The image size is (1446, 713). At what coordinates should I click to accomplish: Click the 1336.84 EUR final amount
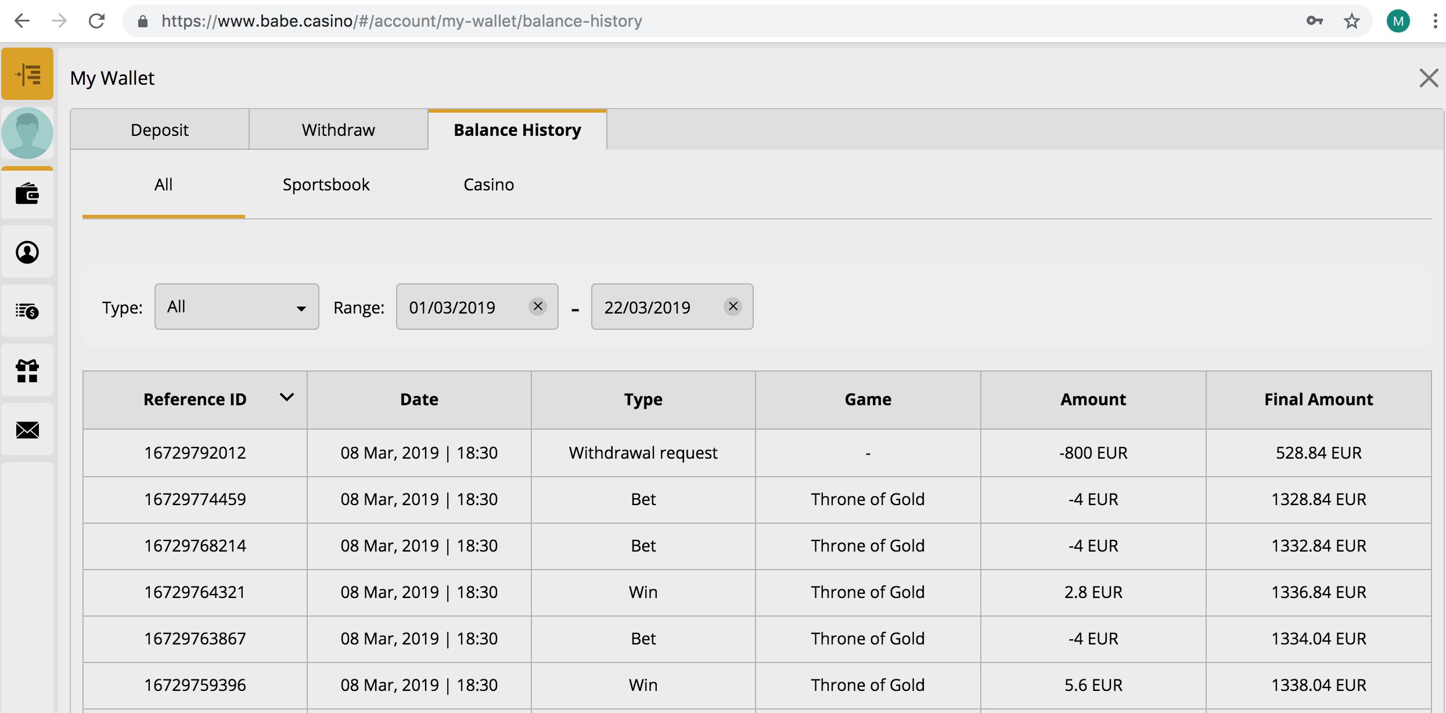1319,592
